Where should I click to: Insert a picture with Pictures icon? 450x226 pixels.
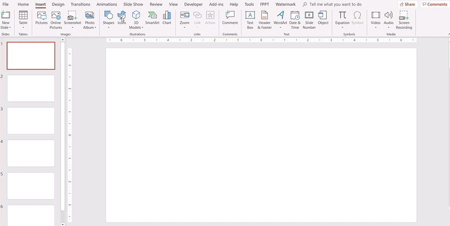[x=41, y=18]
